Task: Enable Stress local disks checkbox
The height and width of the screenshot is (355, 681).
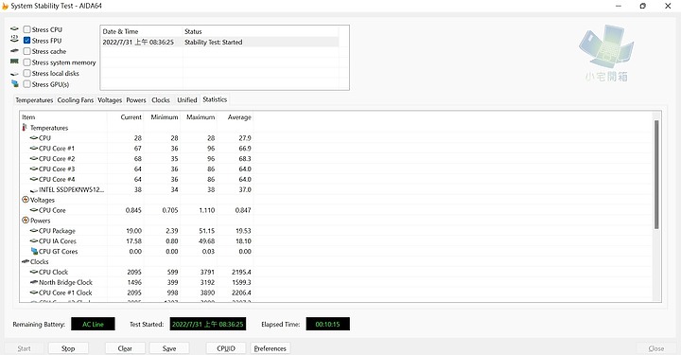Action: coord(26,73)
